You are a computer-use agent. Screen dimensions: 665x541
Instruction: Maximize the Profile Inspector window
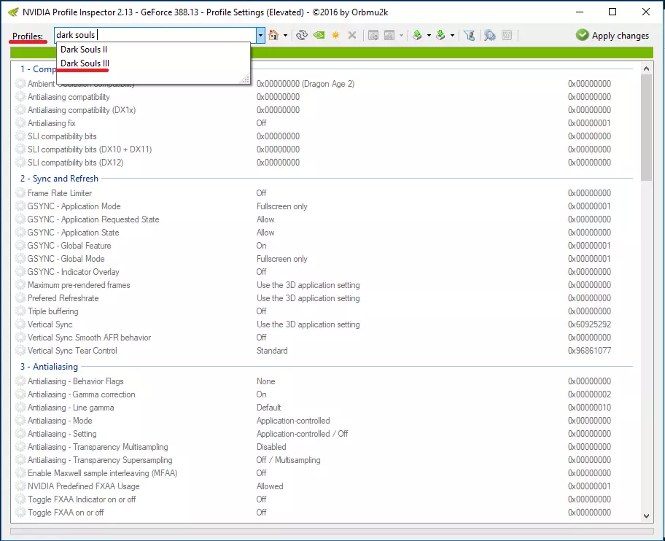(x=612, y=12)
